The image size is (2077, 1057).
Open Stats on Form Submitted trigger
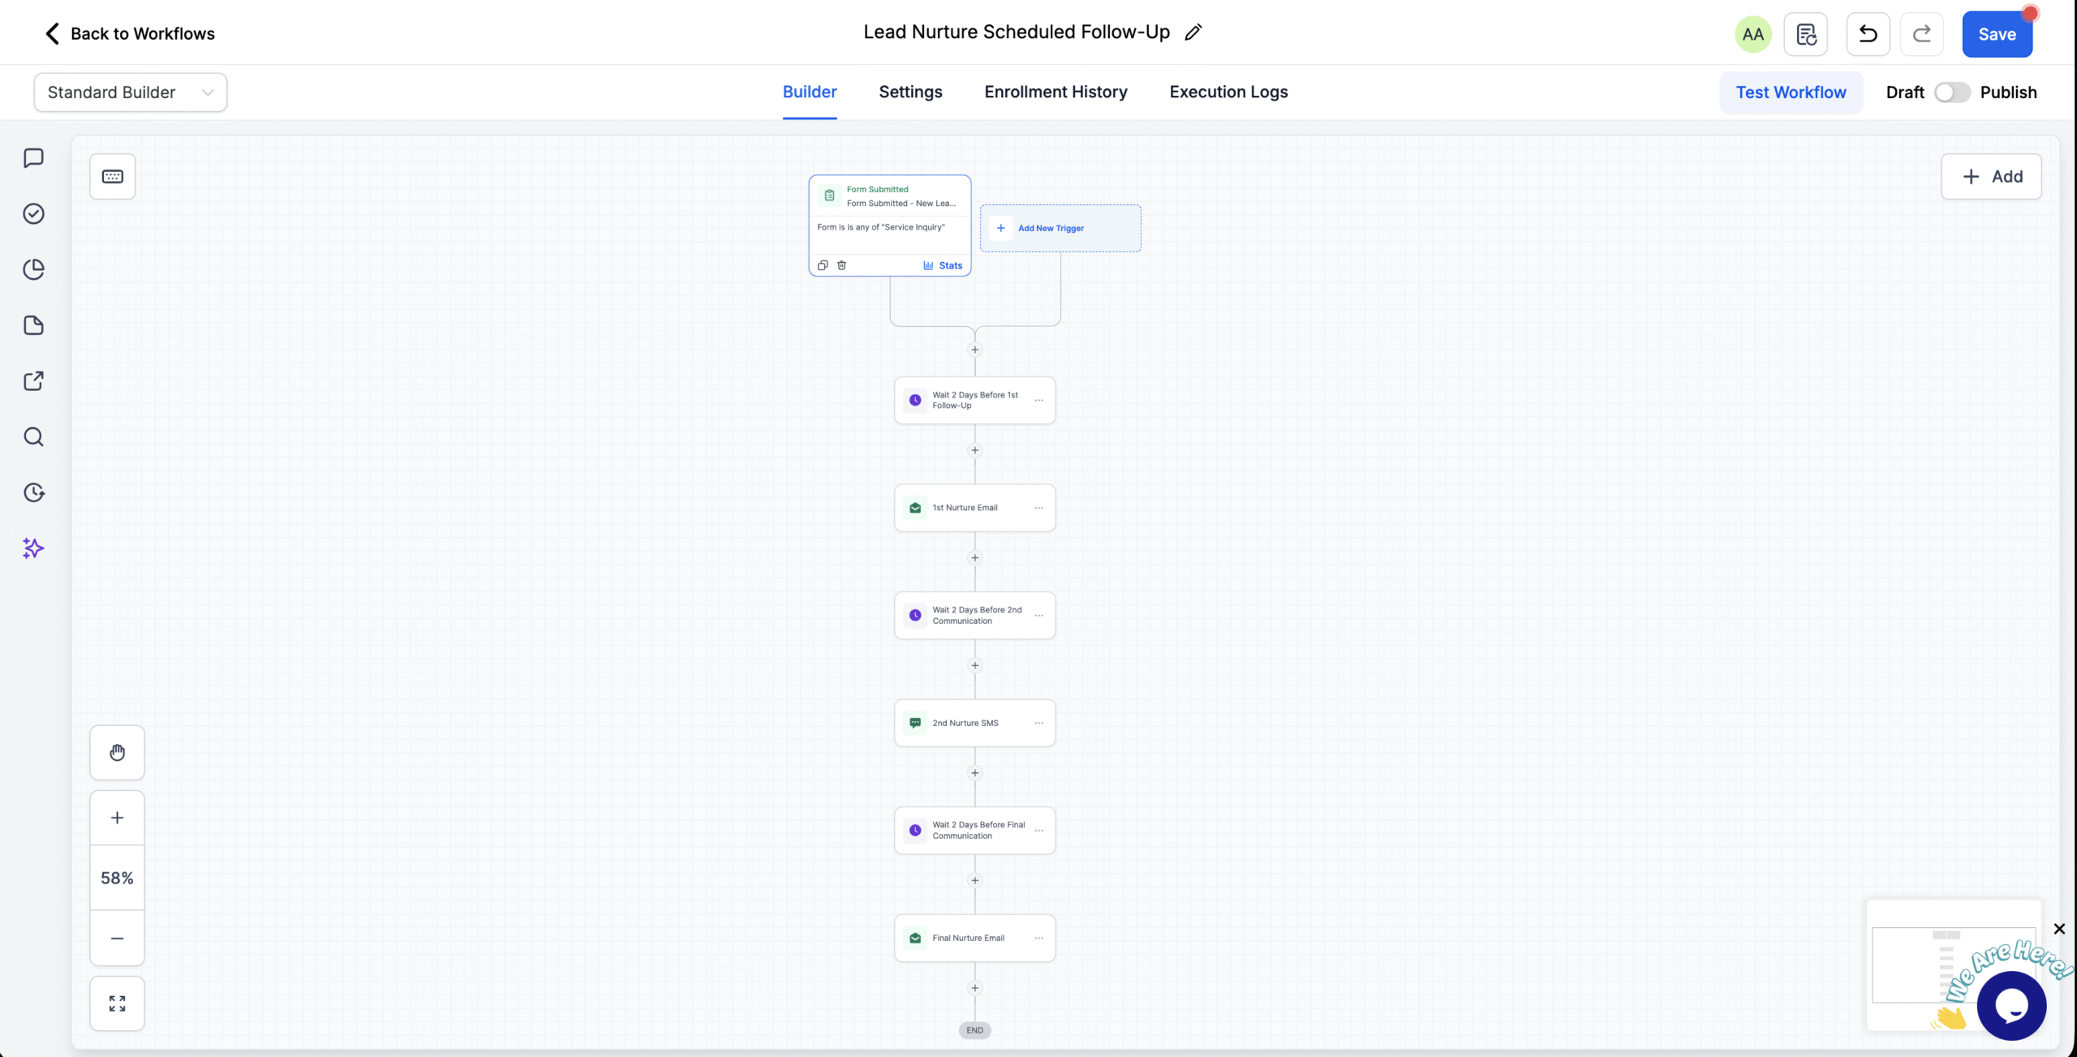pos(943,265)
